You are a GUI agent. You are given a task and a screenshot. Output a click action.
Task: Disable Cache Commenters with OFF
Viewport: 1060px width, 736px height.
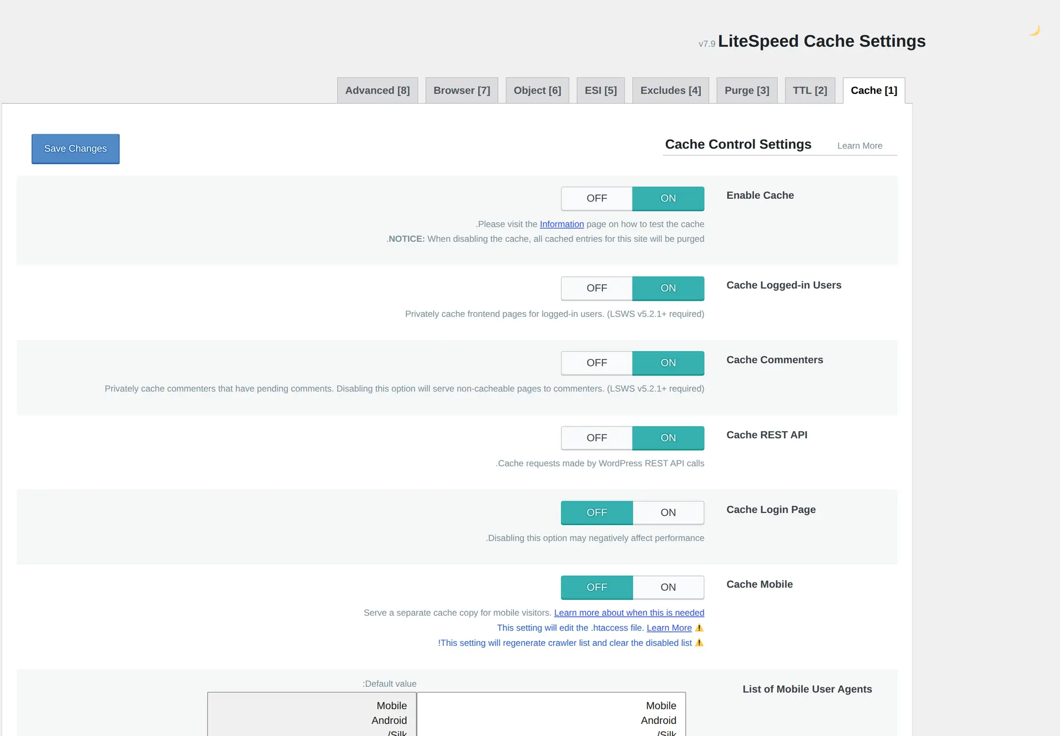click(597, 363)
